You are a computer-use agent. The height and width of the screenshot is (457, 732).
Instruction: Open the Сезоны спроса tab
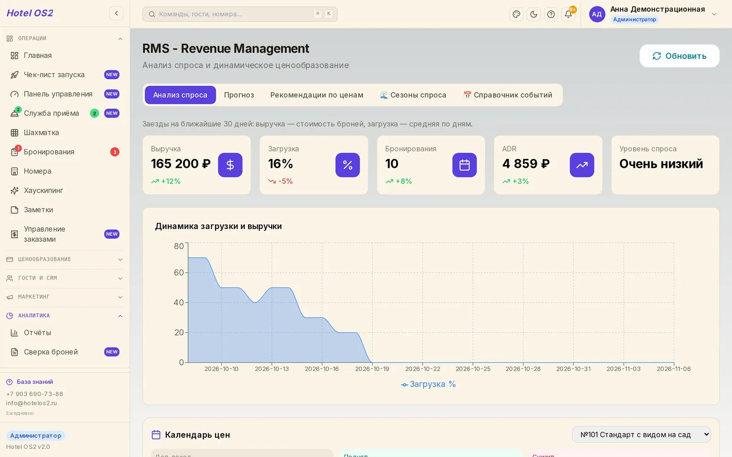click(413, 95)
